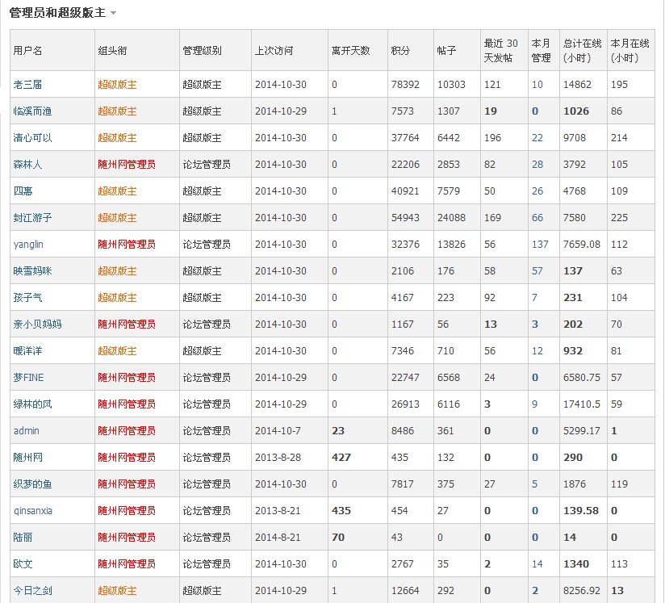Screen dimensions: 665x603
Task: Click the 总计在线(小时) column header
Action: [583, 51]
